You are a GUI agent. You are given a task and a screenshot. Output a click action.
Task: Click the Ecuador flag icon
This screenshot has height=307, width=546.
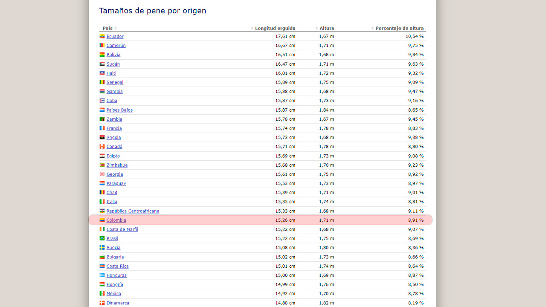pos(102,36)
